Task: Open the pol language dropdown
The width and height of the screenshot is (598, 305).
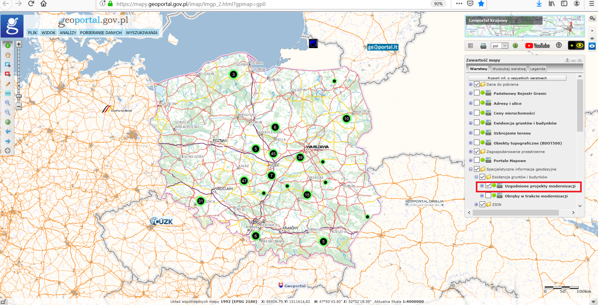Action: click(x=500, y=46)
